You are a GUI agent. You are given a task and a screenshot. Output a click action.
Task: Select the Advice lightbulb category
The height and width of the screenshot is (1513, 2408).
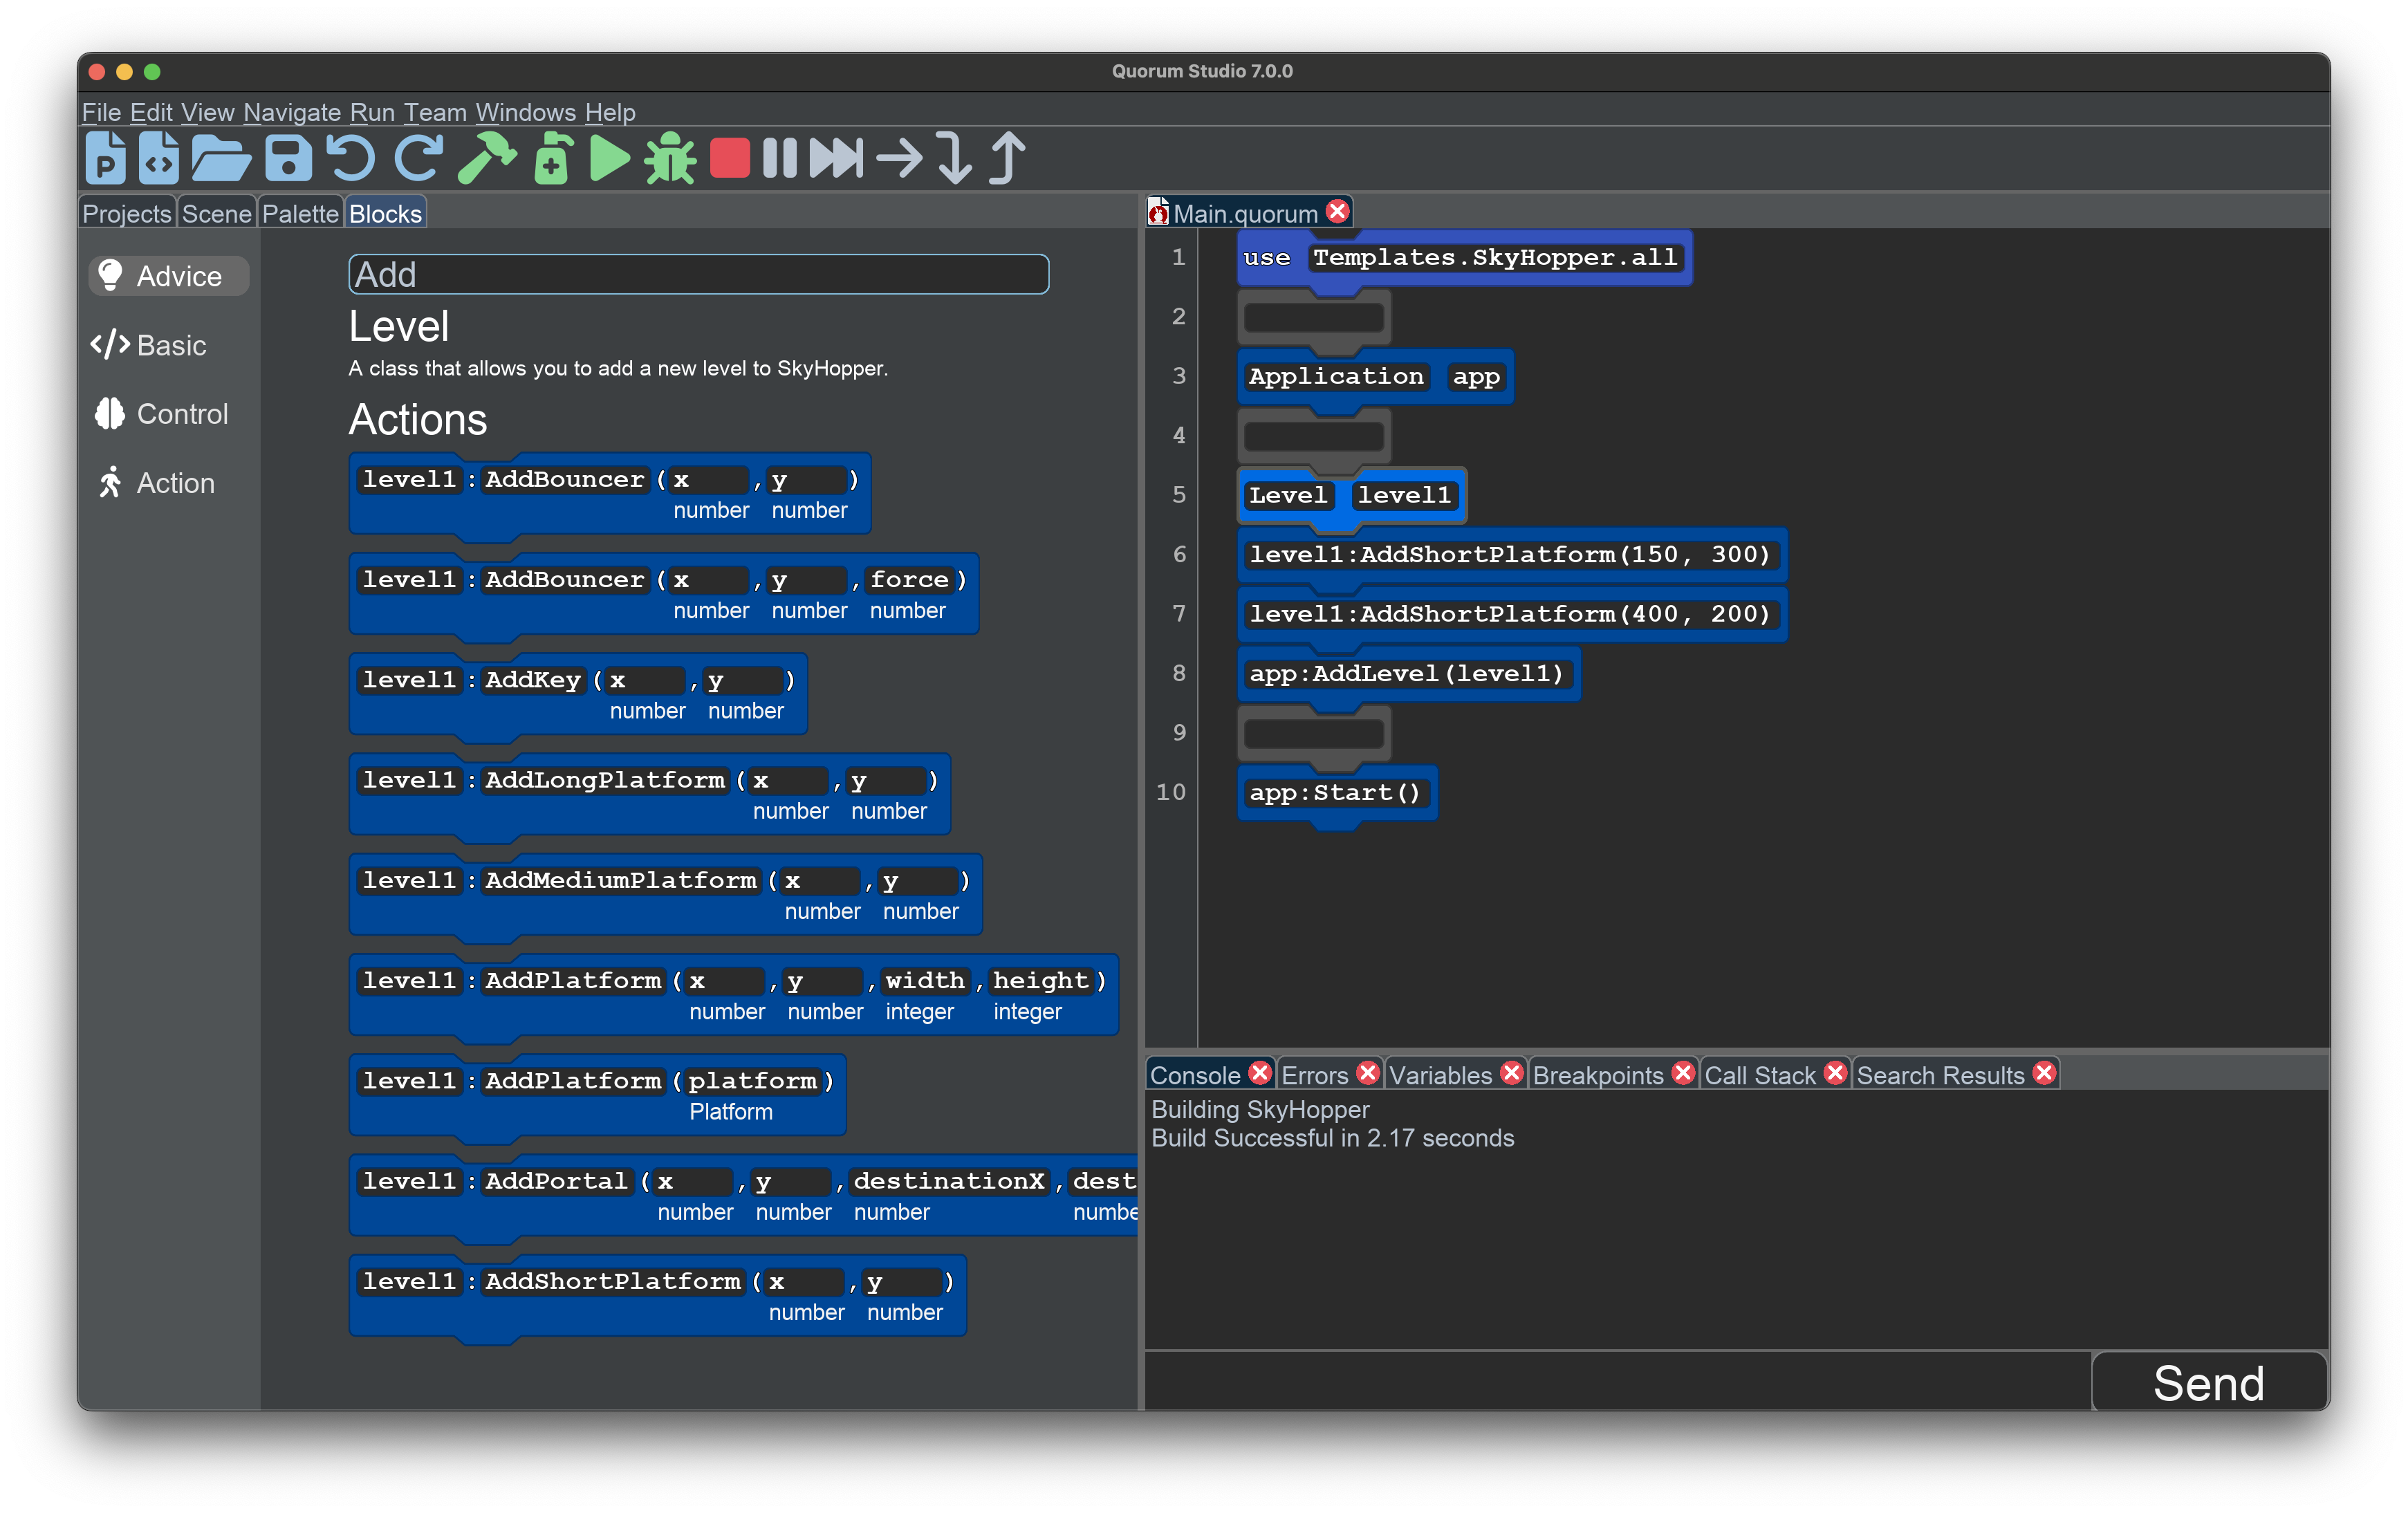pos(168,276)
